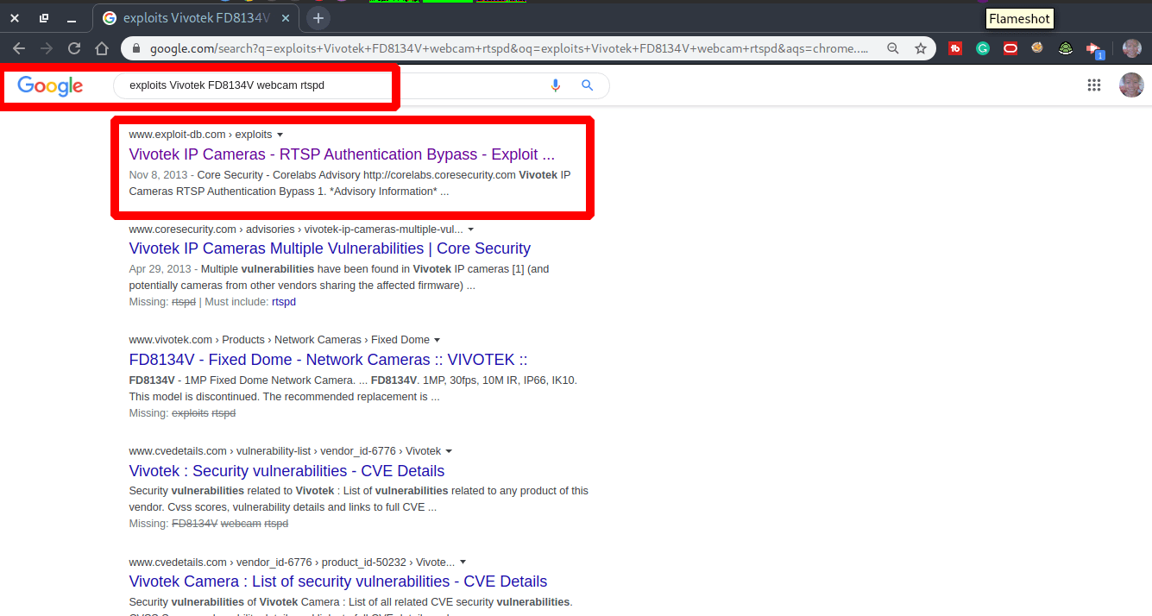Open the red 'fb' extension icon
The width and height of the screenshot is (1152, 616).
pyautogui.click(x=955, y=49)
